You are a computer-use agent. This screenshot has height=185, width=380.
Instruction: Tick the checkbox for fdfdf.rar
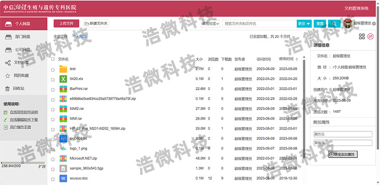53,120
